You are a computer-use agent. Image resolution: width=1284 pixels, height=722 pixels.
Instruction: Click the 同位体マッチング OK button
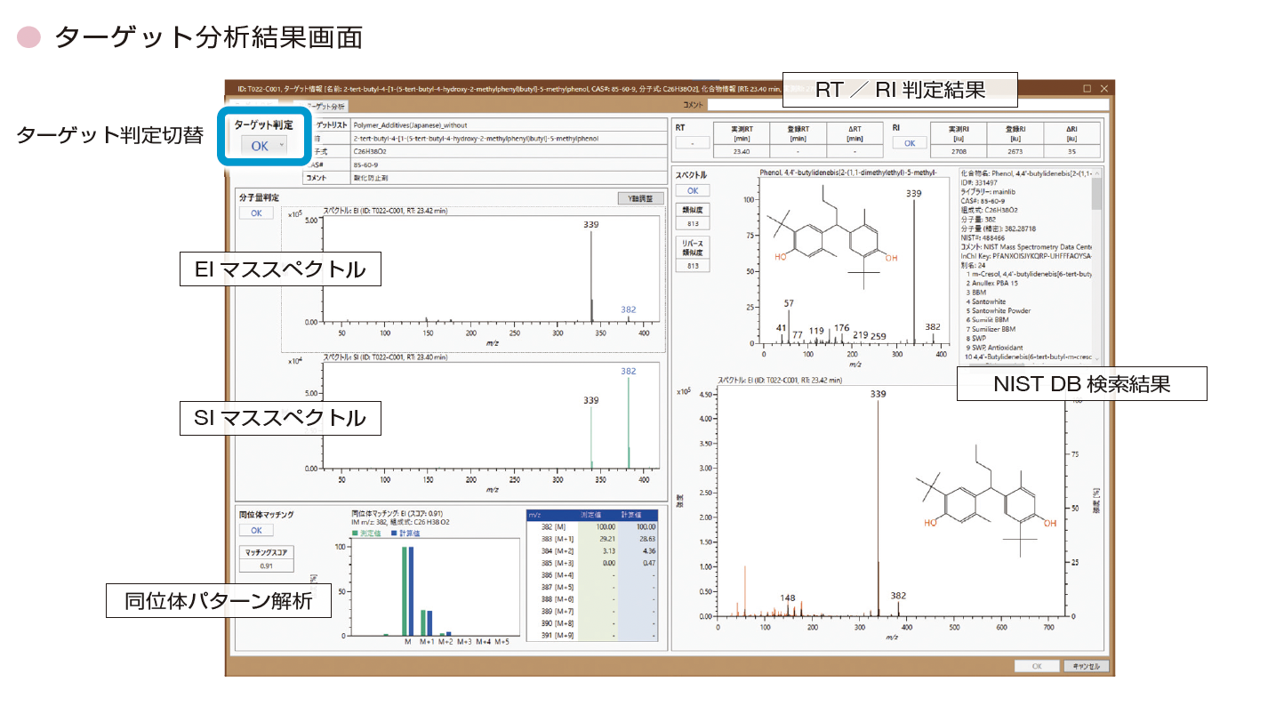(x=256, y=530)
